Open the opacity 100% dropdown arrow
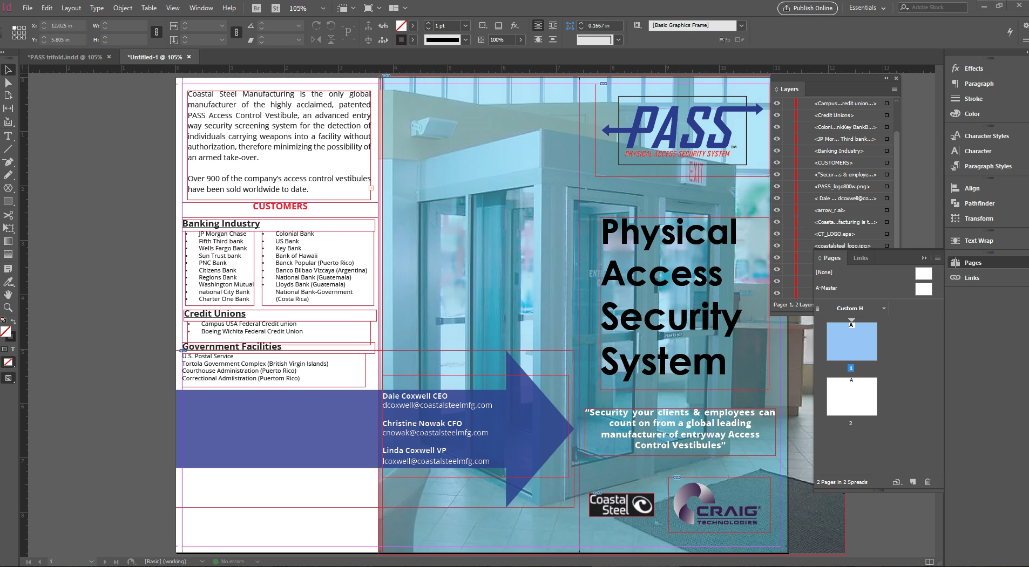1029x567 pixels. 520,39
